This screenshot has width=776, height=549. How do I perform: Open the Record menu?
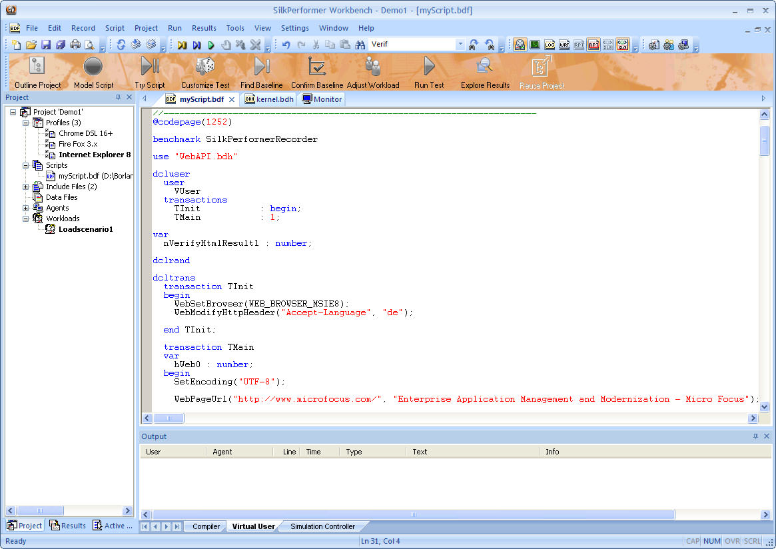pos(83,28)
